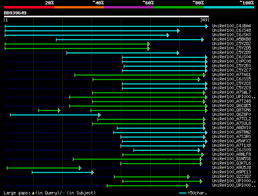The width and height of the screenshot is (258, 196).
Task: Open the UniRef100_C5Y2D5 hit label
Action: (231, 48)
